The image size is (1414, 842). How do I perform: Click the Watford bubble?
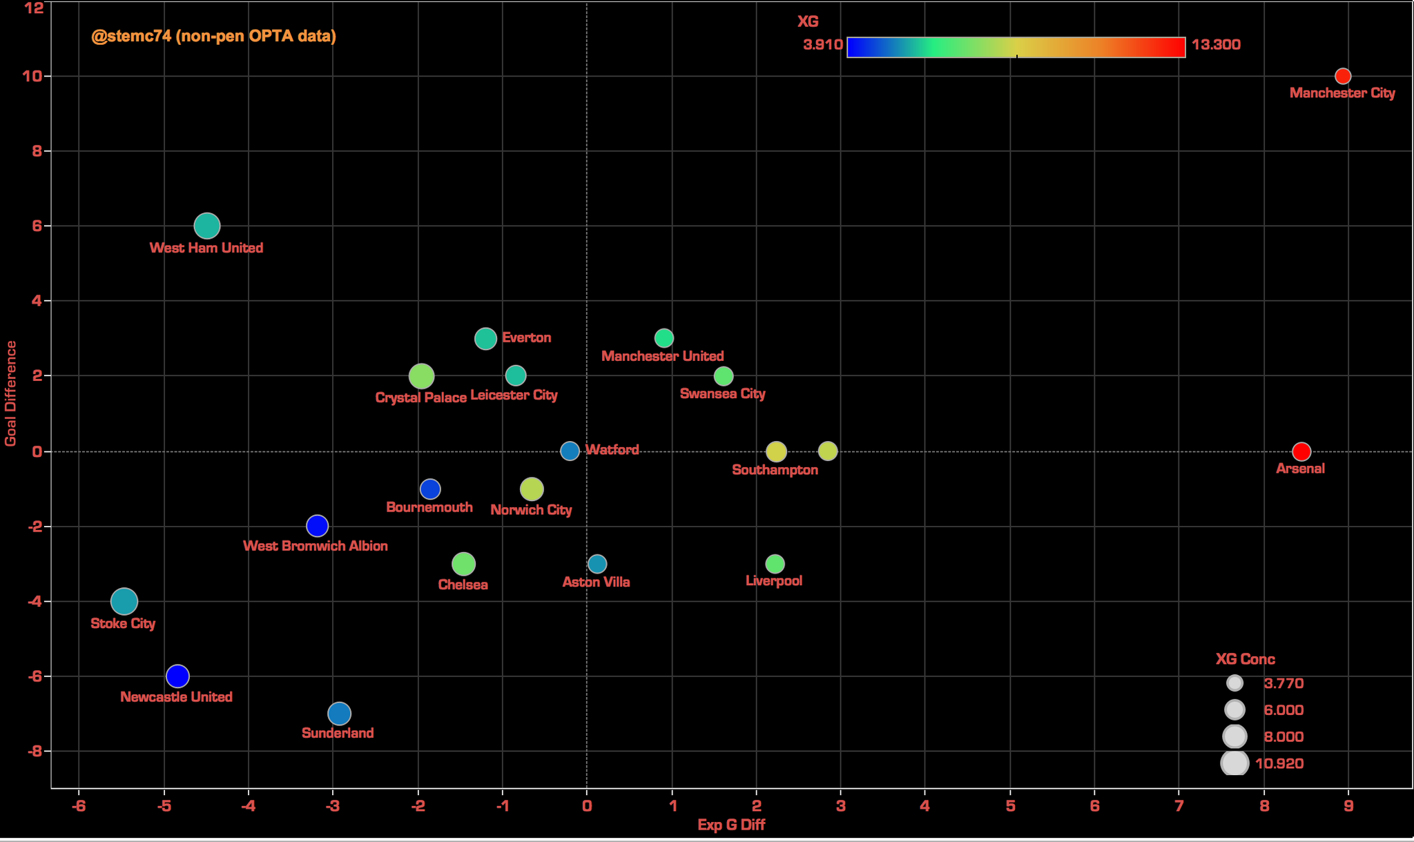tap(570, 451)
